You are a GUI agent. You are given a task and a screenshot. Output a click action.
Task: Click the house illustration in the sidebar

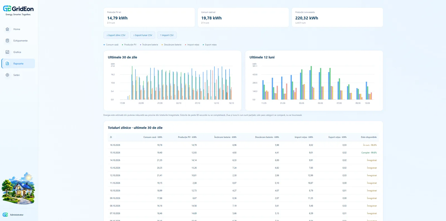click(18, 188)
